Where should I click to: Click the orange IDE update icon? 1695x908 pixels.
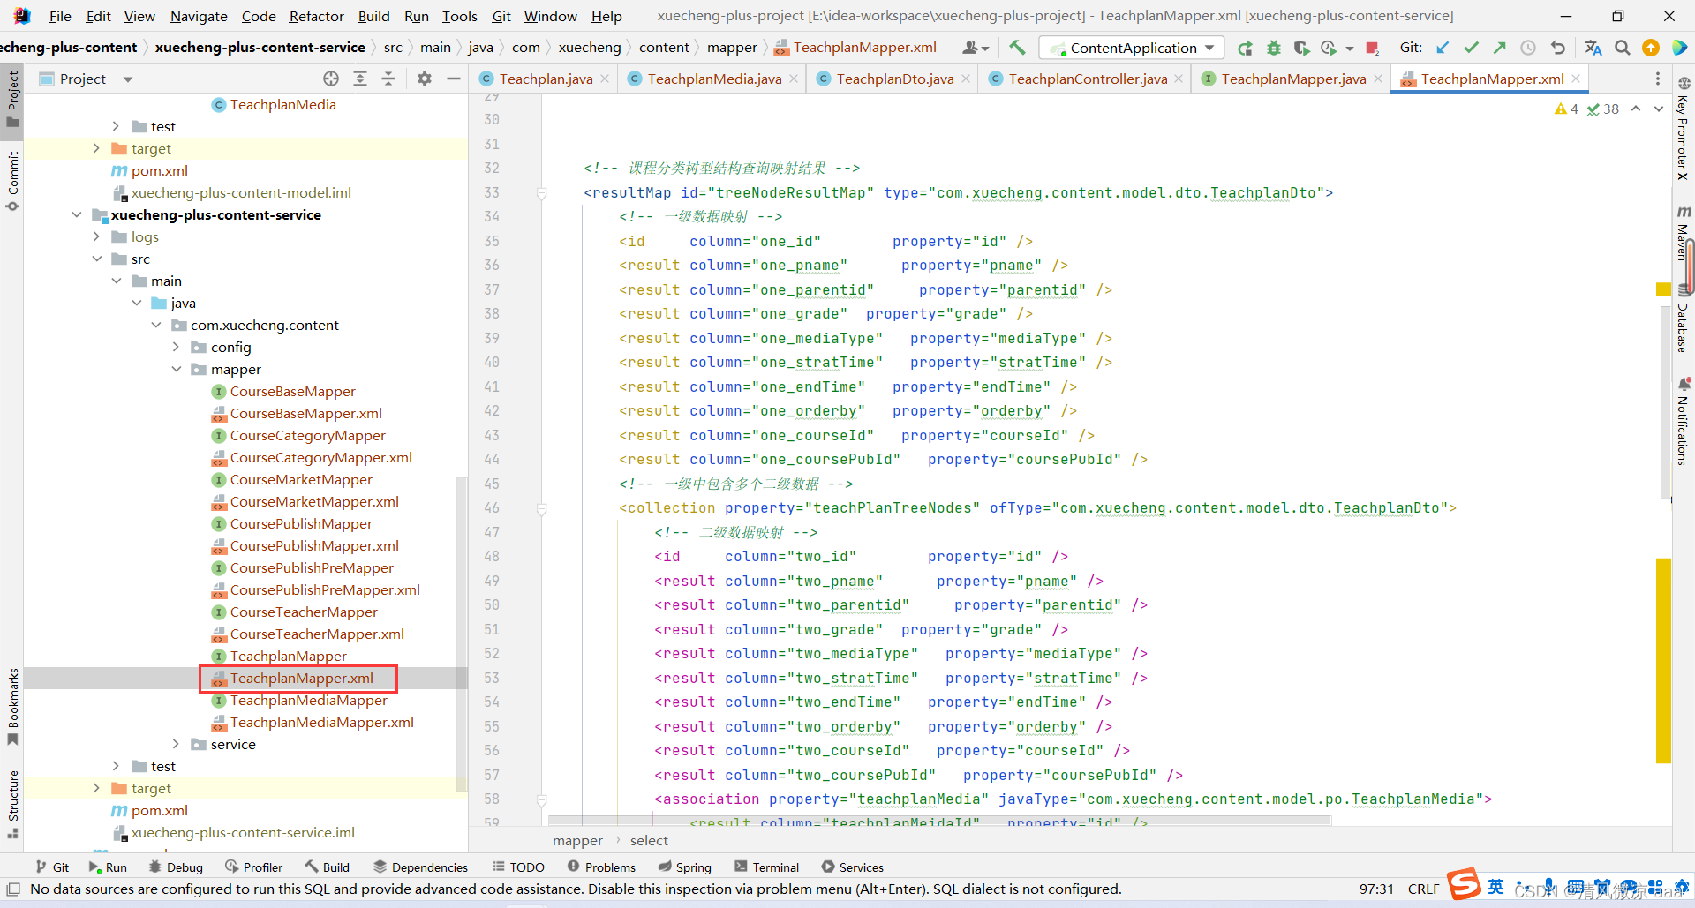click(x=1650, y=48)
